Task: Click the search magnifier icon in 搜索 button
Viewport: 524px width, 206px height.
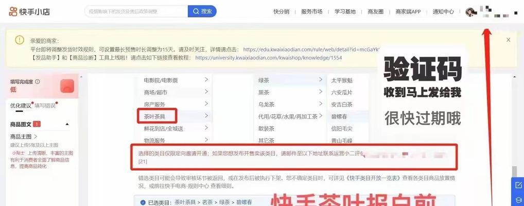Action: click(x=196, y=11)
